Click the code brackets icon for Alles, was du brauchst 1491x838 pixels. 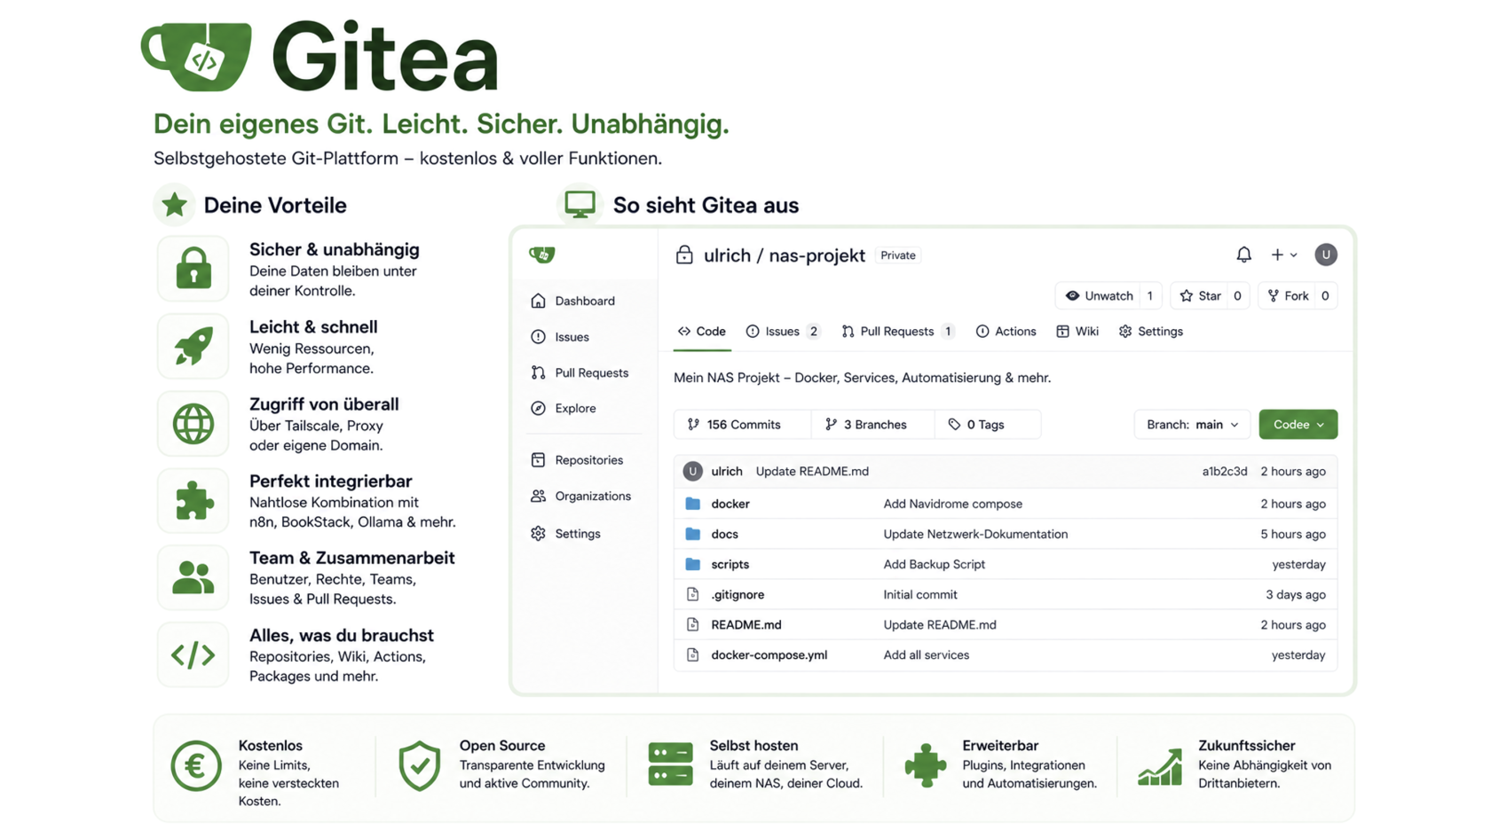pyautogui.click(x=193, y=655)
